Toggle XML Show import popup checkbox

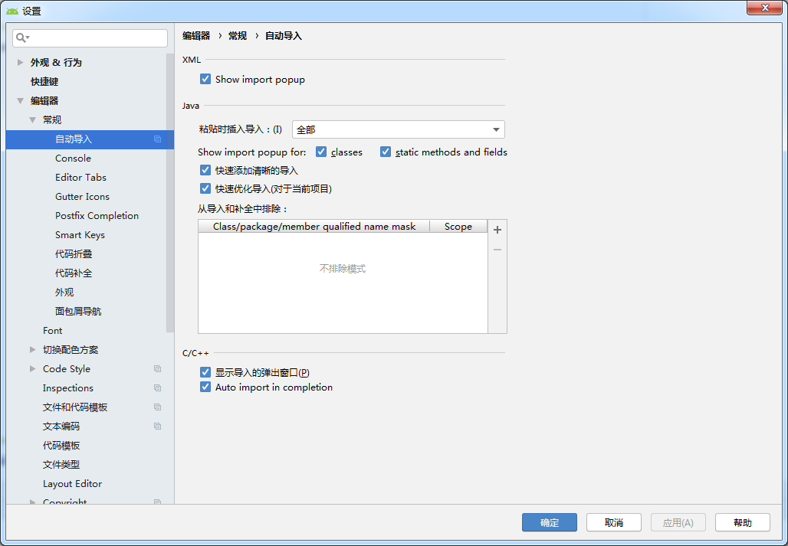[205, 80]
